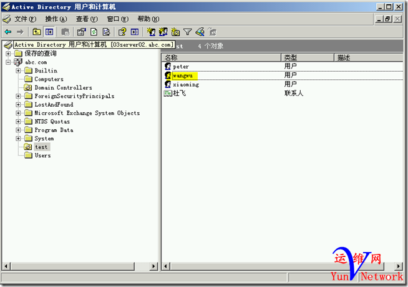Sort by the 类型 column header
The height and width of the screenshot is (287, 408).
pos(308,57)
